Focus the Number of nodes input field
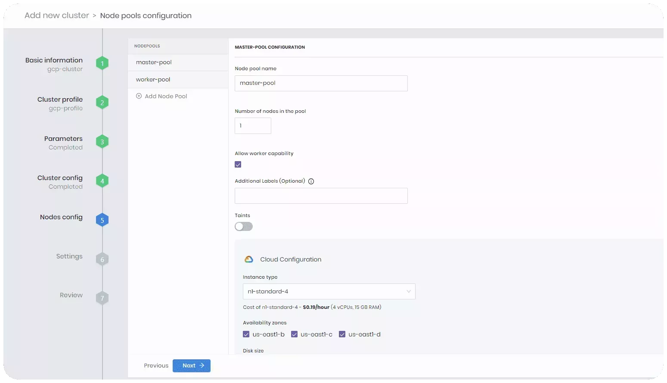Screen dimensions: 667x383 click(x=253, y=126)
